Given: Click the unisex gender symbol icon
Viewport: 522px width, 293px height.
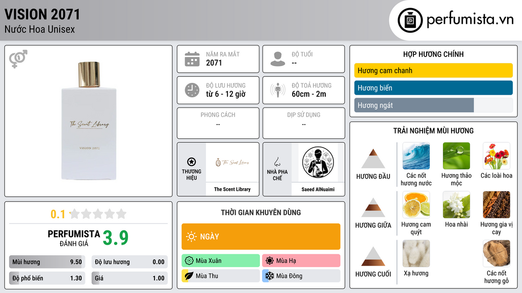Looking at the screenshot, I should pos(18,59).
